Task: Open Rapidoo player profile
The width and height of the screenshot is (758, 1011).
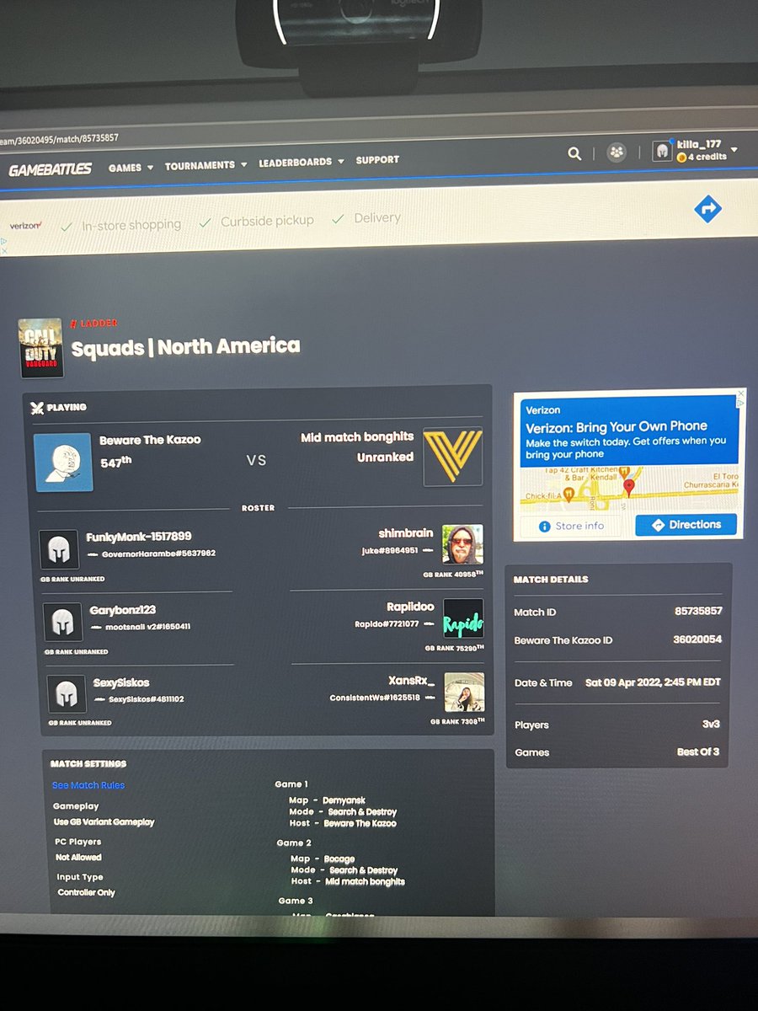Action: point(411,607)
